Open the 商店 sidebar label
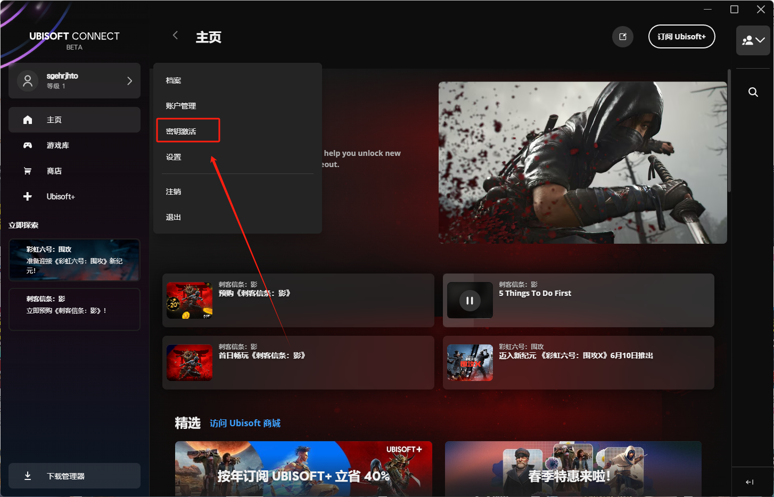Screen dimensions: 774x497 click(x=54, y=171)
